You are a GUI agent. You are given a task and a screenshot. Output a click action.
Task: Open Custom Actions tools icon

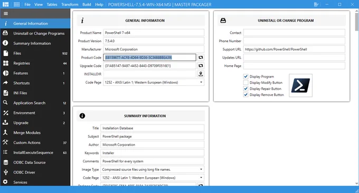[5, 142]
